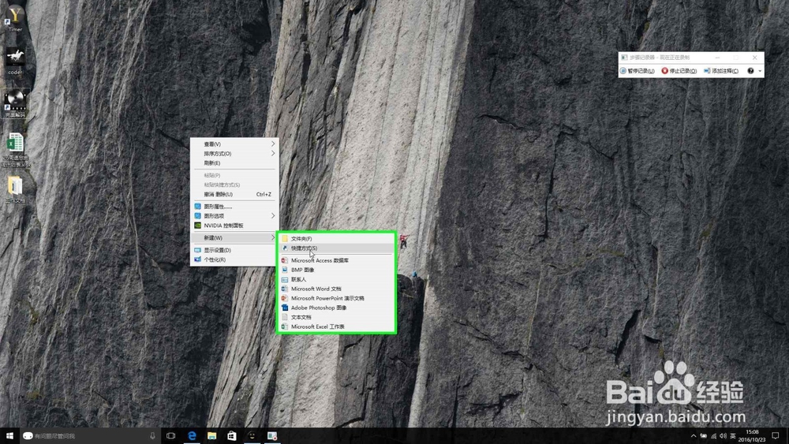Create new Adobe Photoshop 图像
Viewport: 789px width, 444px height.
point(336,308)
